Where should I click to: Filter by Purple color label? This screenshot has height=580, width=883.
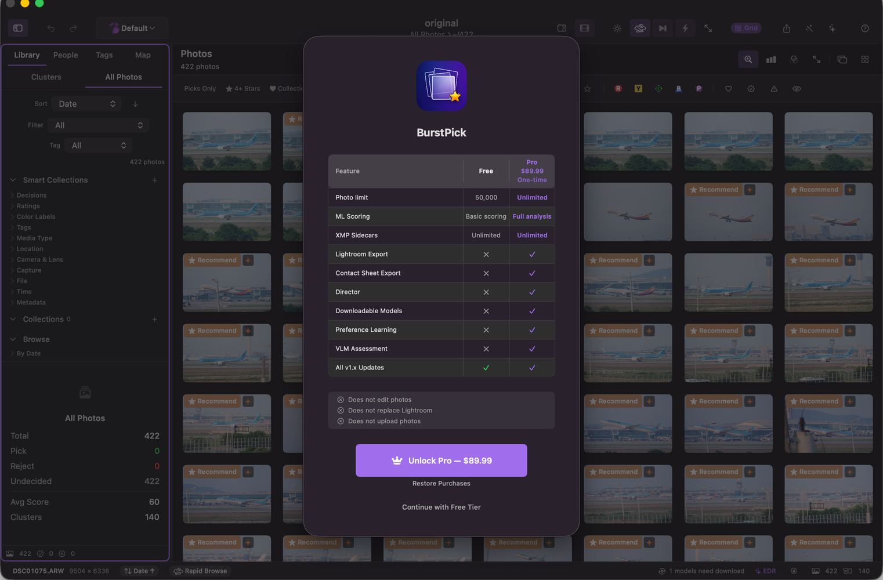(699, 89)
